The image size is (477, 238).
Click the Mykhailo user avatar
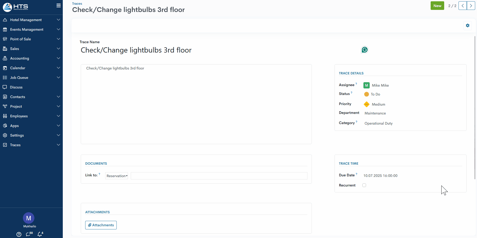point(29,218)
